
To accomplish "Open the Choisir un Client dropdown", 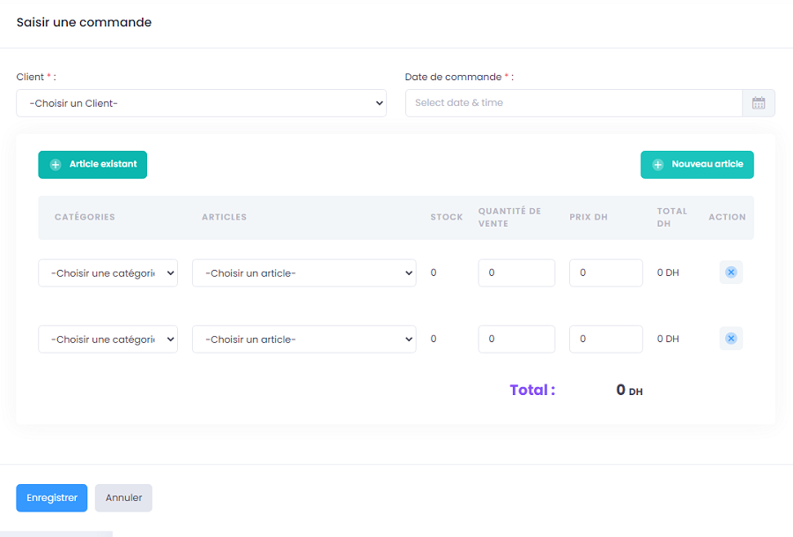I will coord(201,103).
